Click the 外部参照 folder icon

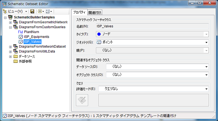(16, 61)
